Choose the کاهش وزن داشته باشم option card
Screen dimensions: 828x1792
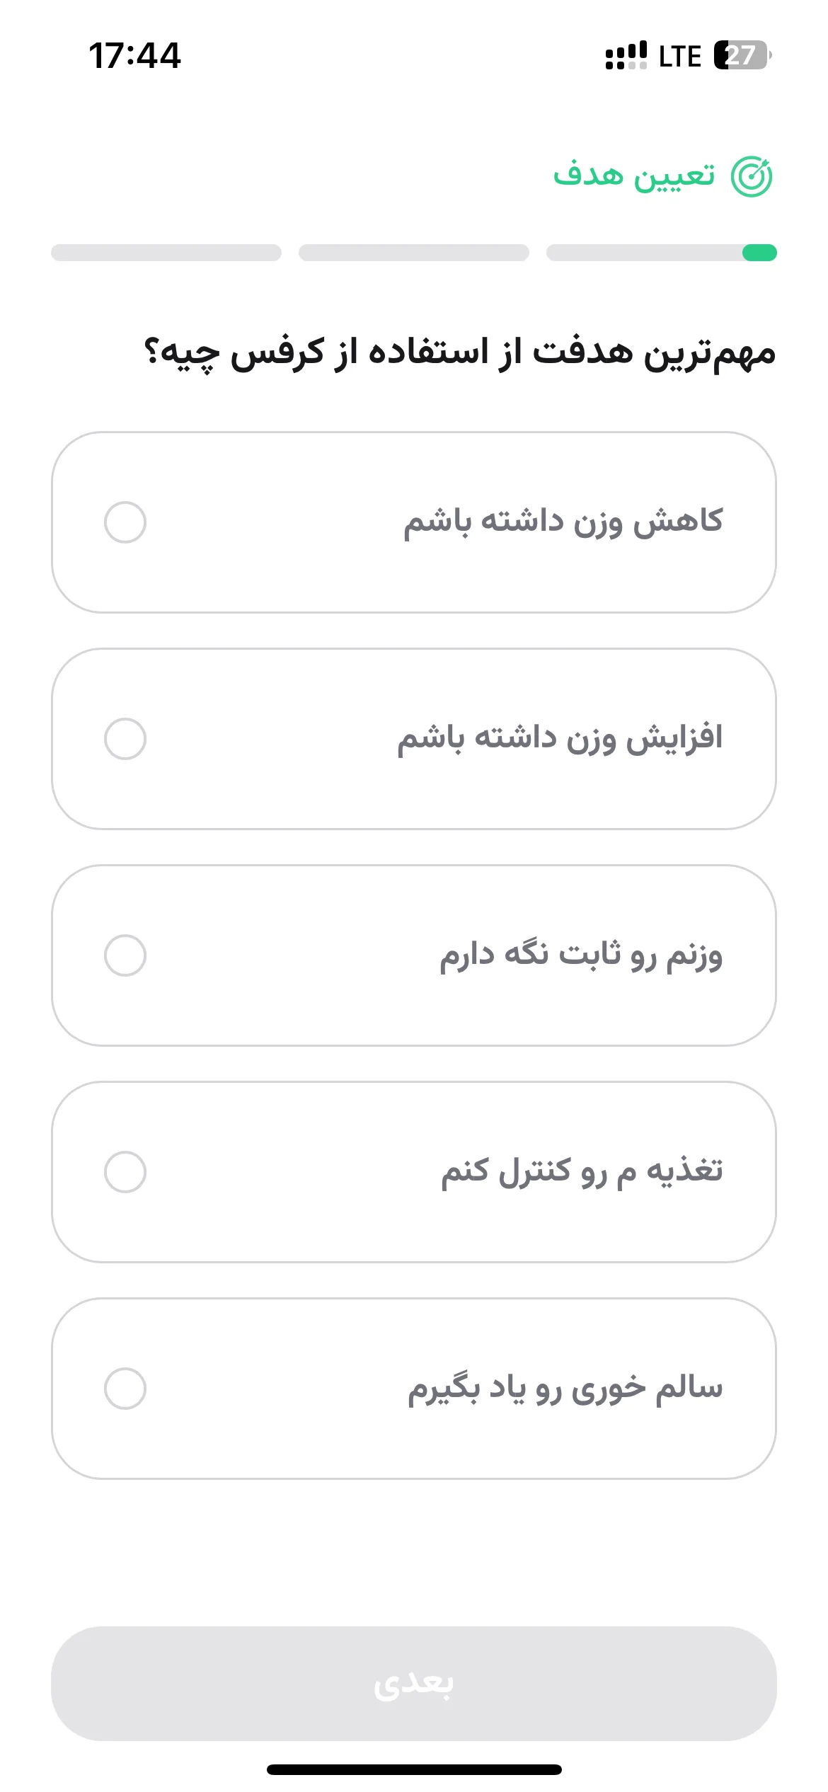pos(414,522)
